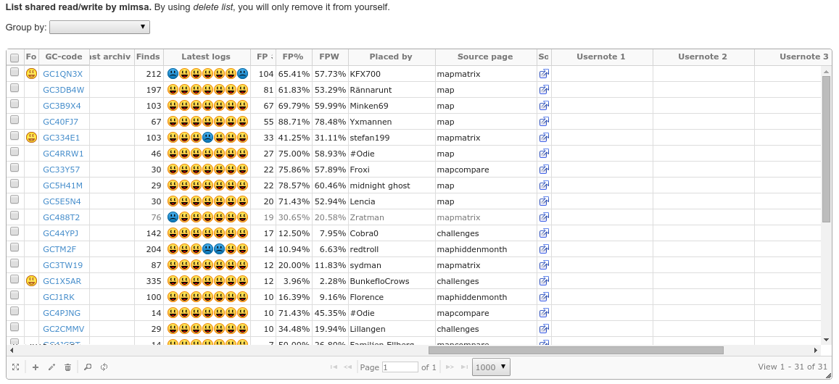This screenshot has height=384, width=839.
Task: Open the search magnifier tool
Action: tap(88, 367)
